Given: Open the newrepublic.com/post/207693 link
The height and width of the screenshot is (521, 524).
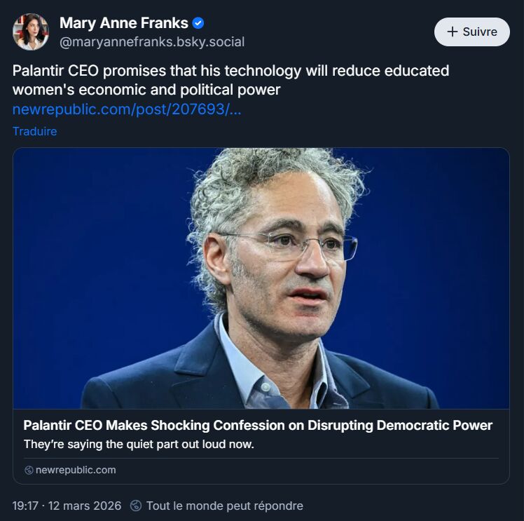Looking at the screenshot, I should tap(127, 109).
